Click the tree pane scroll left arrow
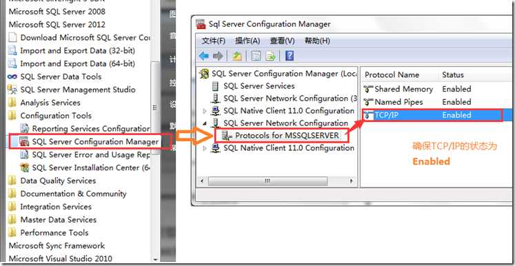The image size is (515, 266). (x=202, y=181)
